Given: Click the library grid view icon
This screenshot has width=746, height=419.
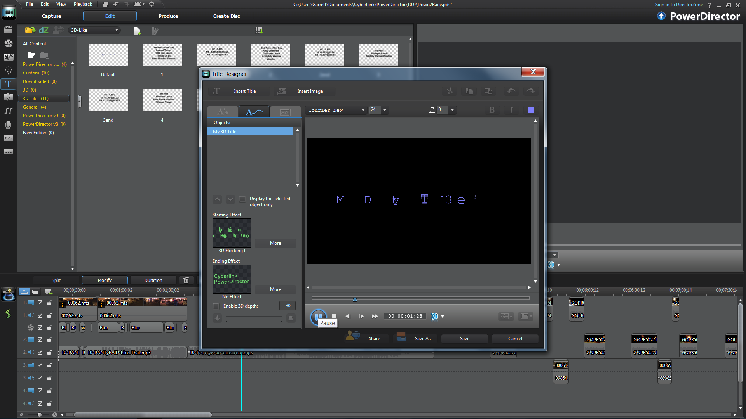Looking at the screenshot, I should click(259, 30).
